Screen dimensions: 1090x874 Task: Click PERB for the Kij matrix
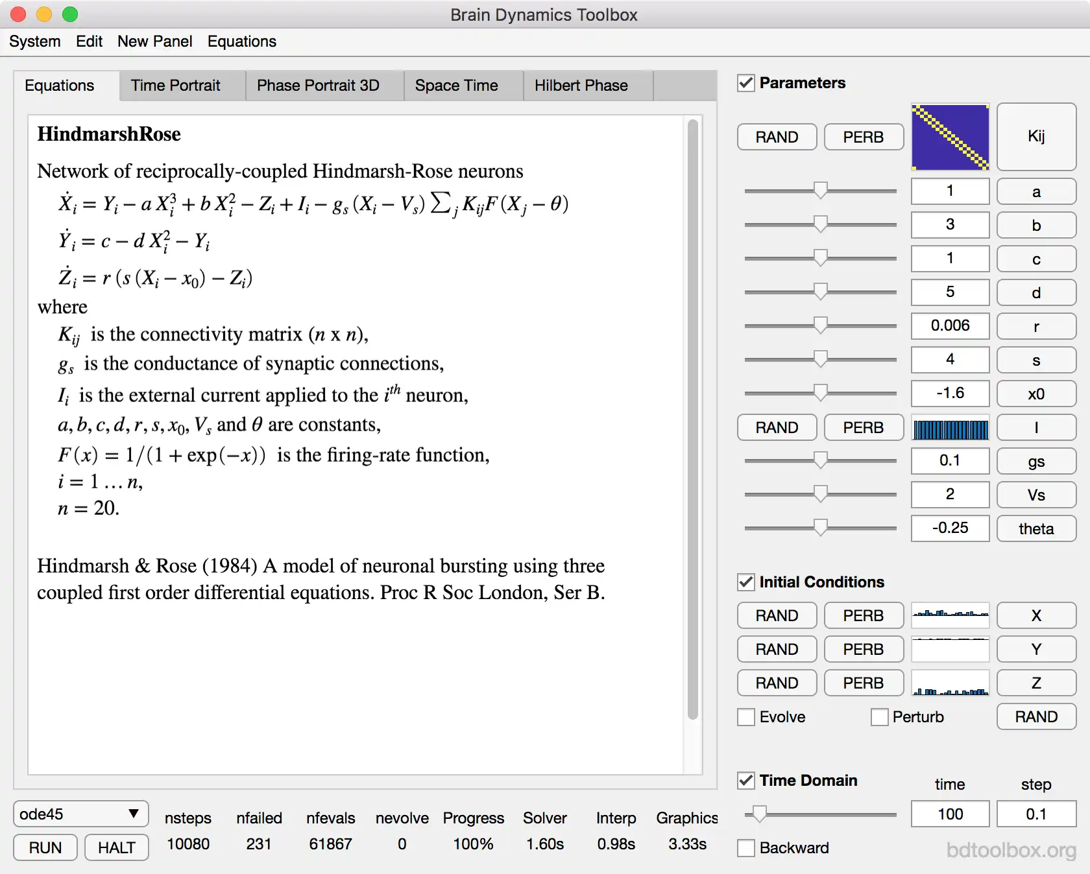click(864, 137)
